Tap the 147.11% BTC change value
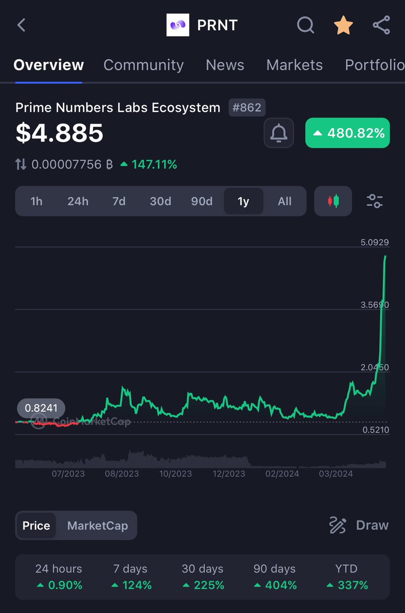This screenshot has width=405, height=613. tap(149, 164)
